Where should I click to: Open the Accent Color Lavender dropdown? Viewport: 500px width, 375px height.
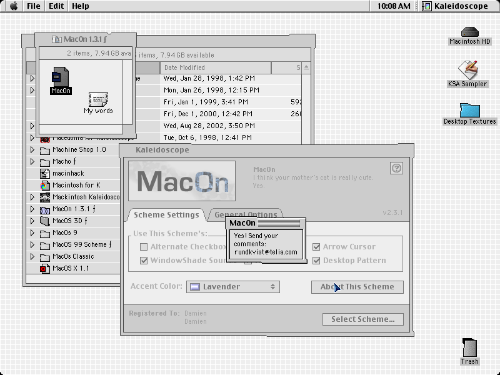[x=233, y=287]
